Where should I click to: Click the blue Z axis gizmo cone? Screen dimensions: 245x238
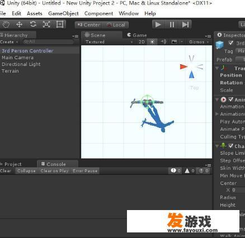[x=191, y=75]
